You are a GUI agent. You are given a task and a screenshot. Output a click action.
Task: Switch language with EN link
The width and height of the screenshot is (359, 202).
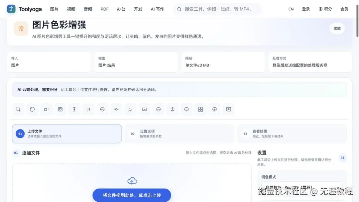291,9
